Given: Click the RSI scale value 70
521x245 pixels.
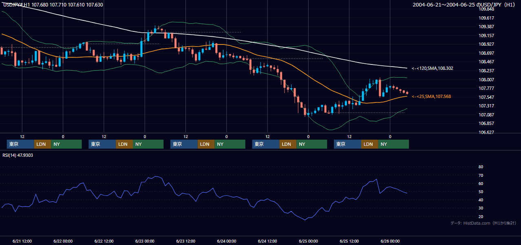Looking at the screenshot, I should (x=481, y=175).
